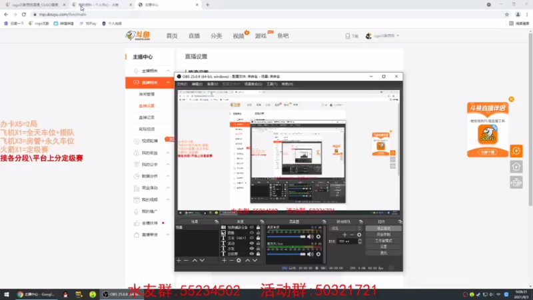Click the orange play icon on Douyu's right floating bar

516,151
